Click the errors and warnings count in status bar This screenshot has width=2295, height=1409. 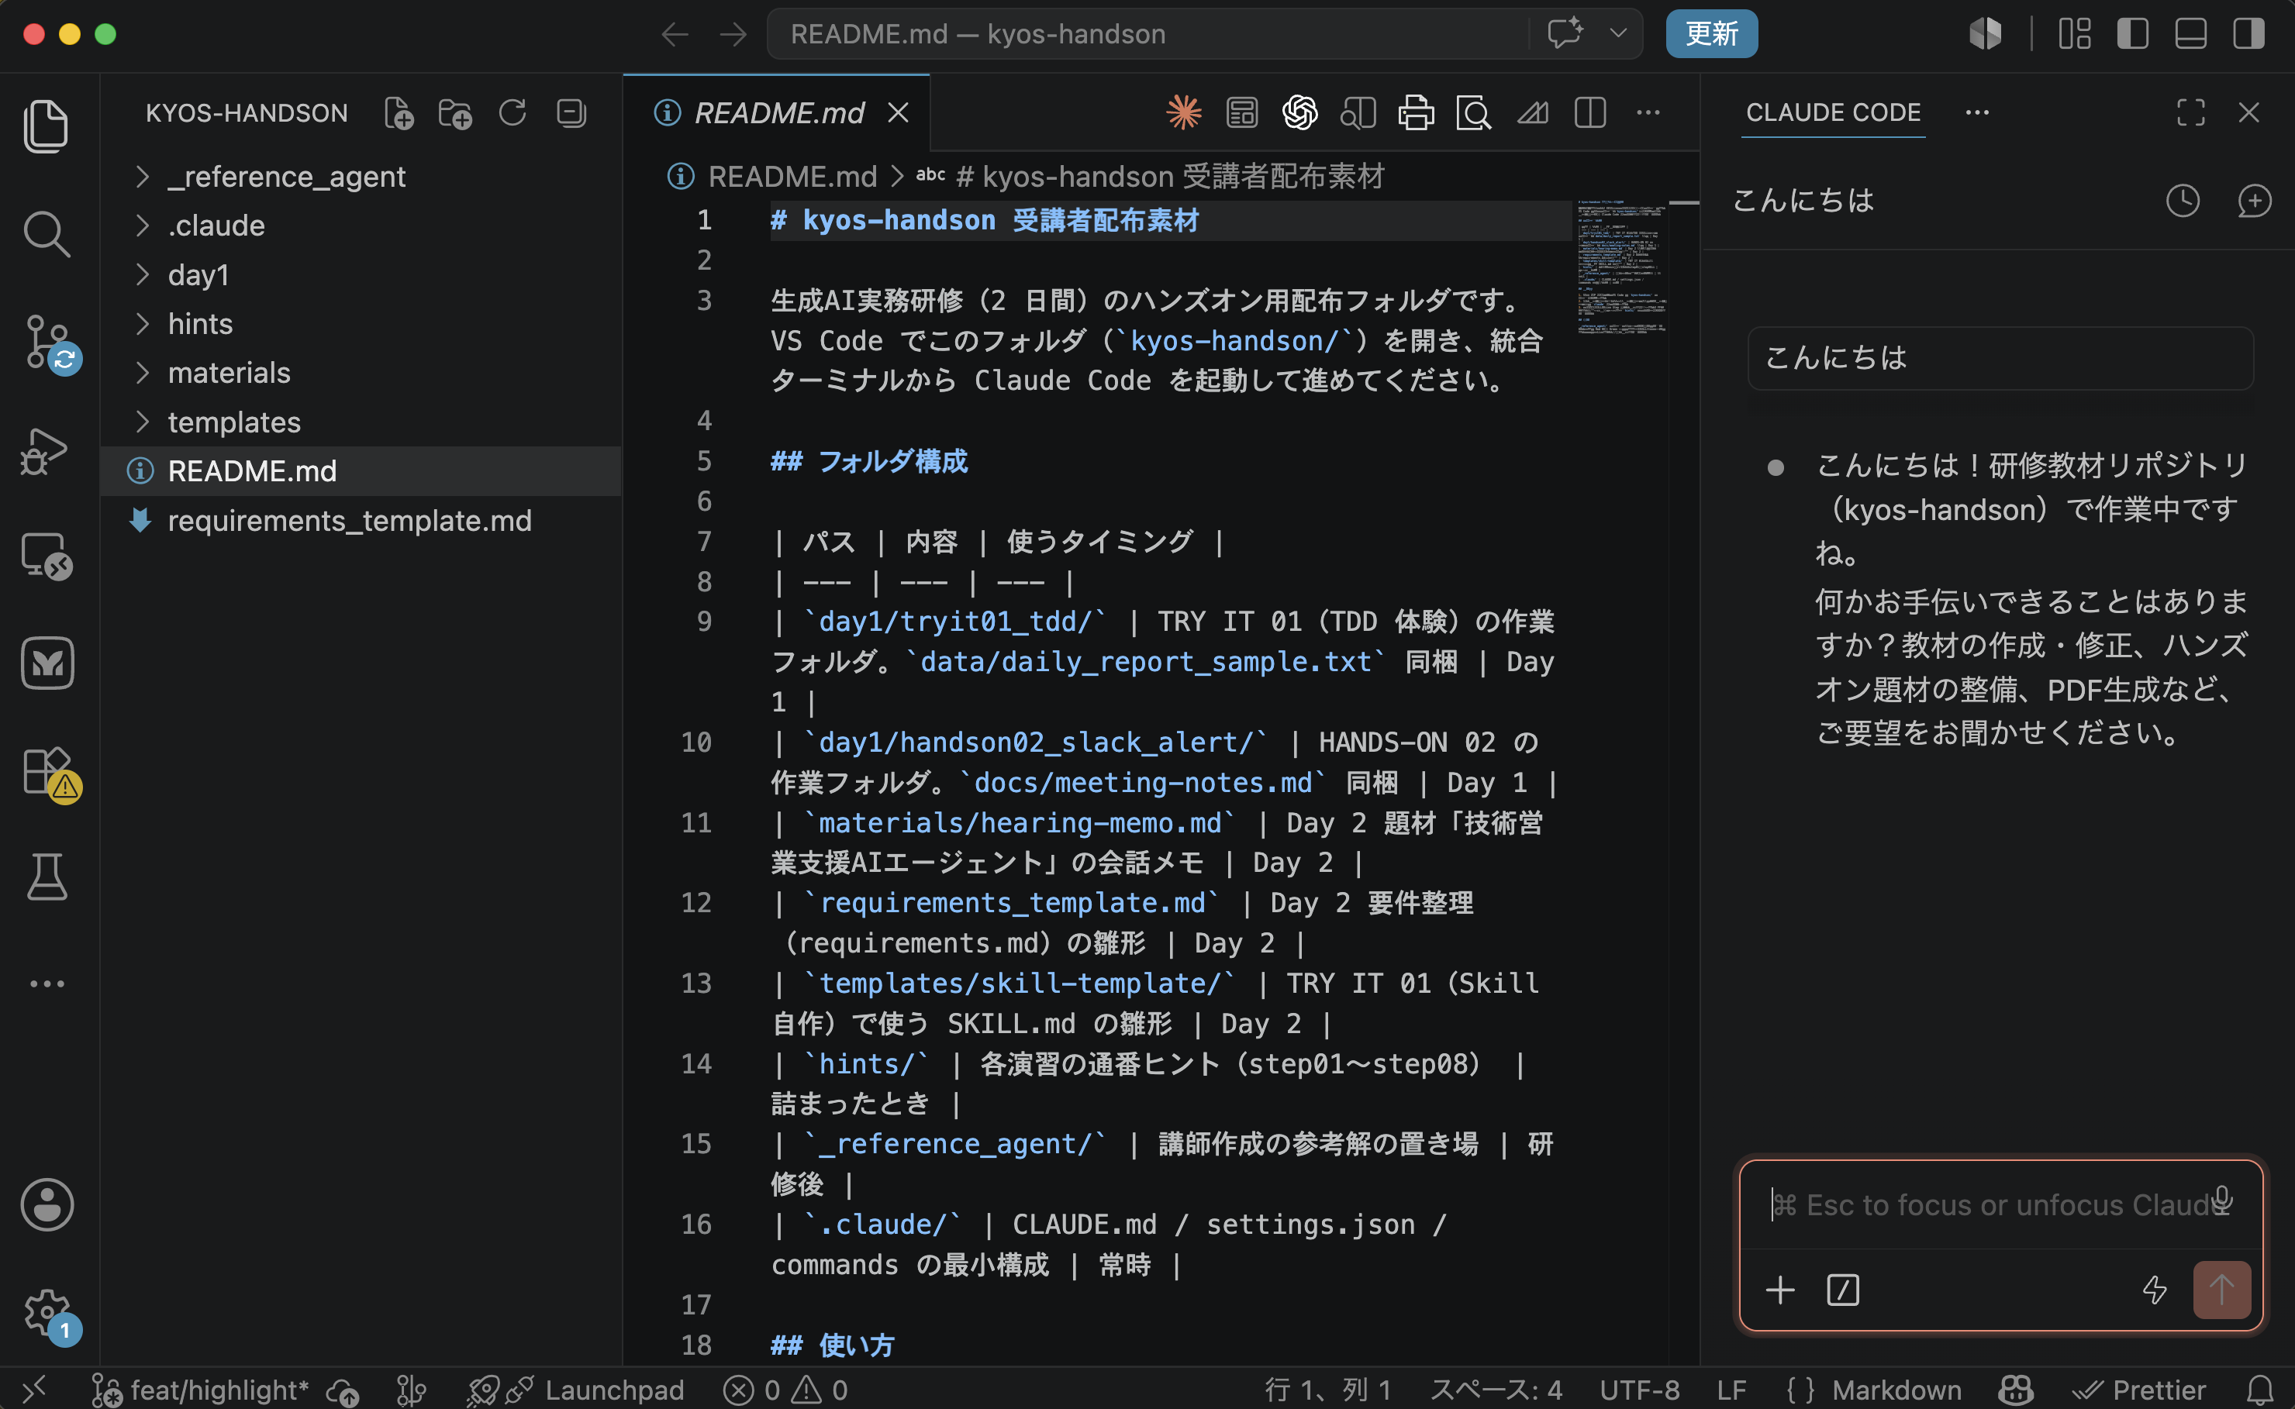[x=785, y=1390]
